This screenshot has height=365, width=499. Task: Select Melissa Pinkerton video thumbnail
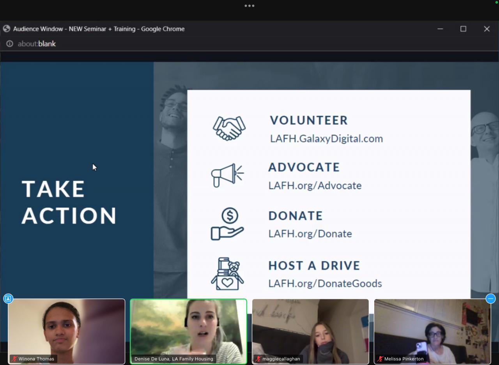pos(432,331)
